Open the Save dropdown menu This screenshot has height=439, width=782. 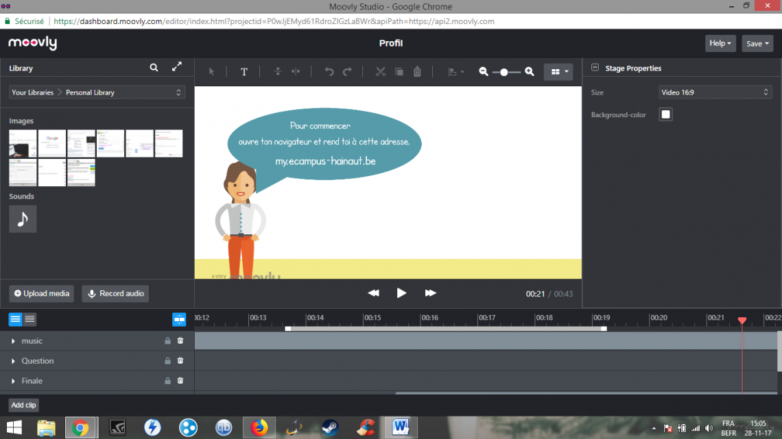coord(757,43)
